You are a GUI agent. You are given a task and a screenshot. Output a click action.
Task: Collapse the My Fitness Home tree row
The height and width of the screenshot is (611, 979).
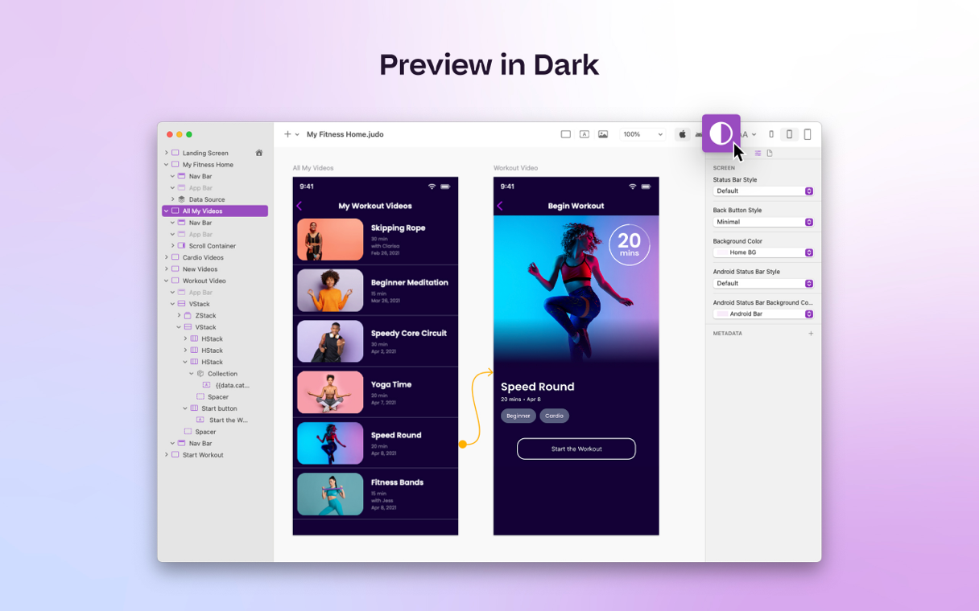click(167, 165)
